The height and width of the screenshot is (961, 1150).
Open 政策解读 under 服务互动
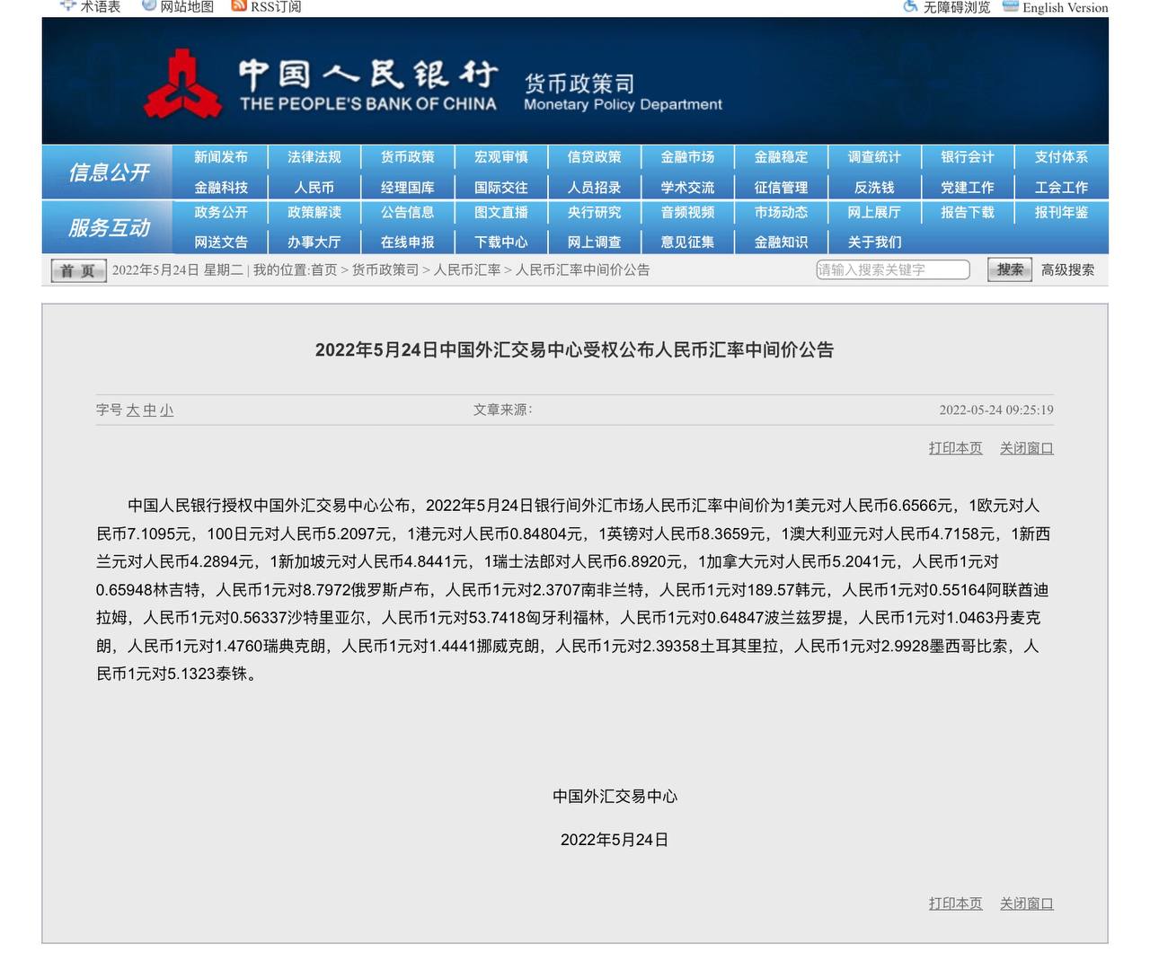point(314,213)
